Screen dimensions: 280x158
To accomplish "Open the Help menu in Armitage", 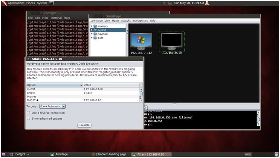I will point(153,21).
